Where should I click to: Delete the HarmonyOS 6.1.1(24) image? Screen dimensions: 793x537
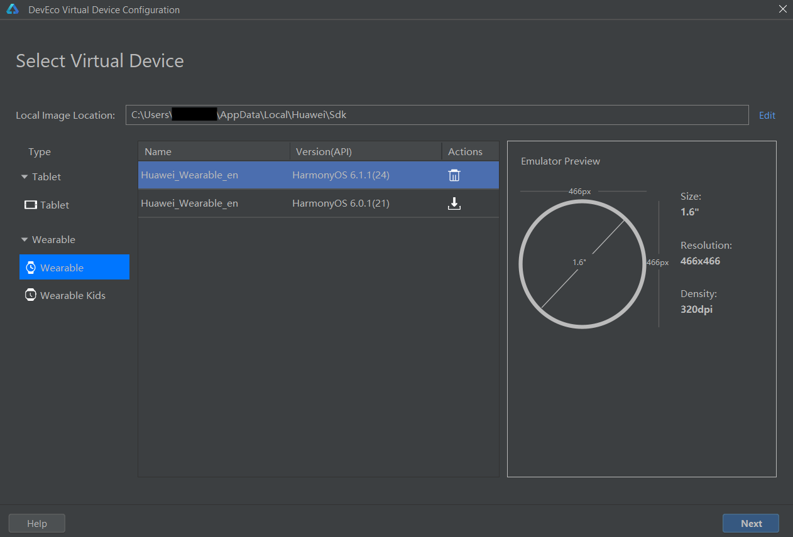pos(454,175)
